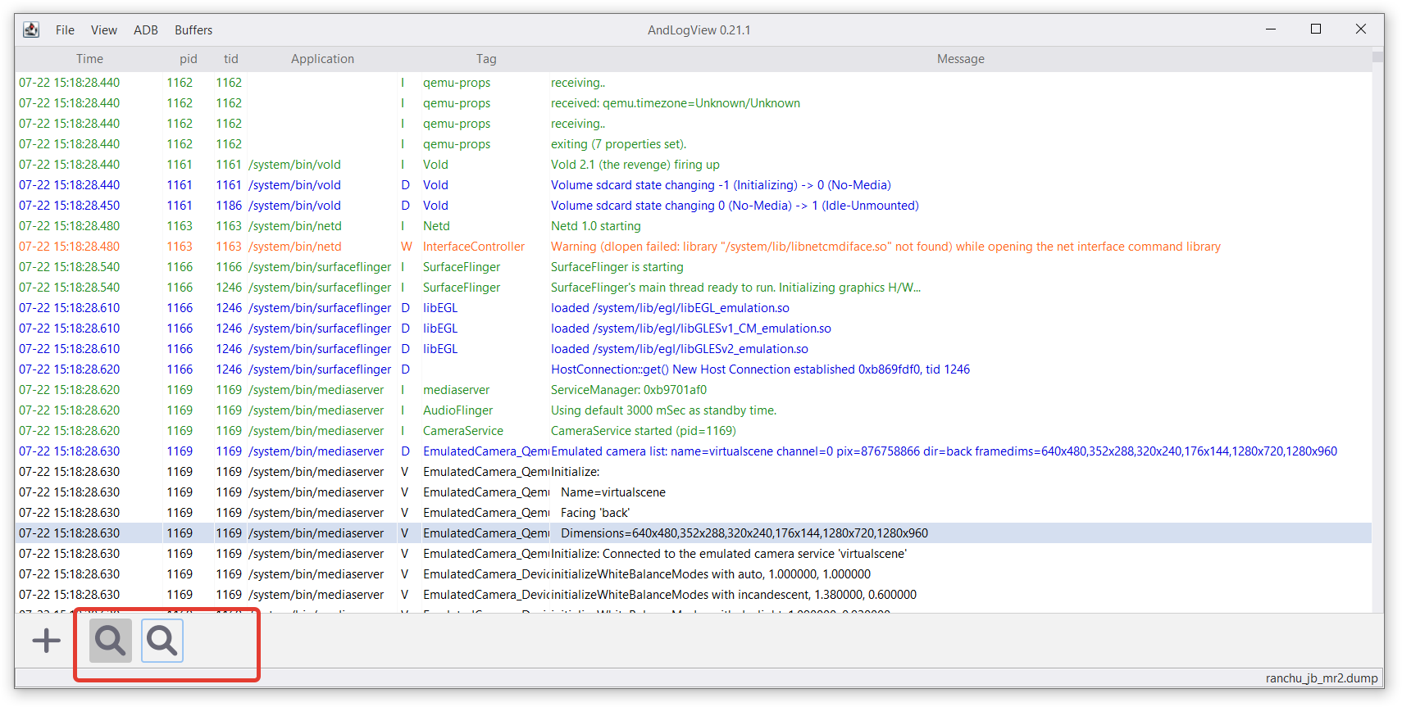Click the tid column header
Screen dimensions: 1402x707
click(231, 59)
